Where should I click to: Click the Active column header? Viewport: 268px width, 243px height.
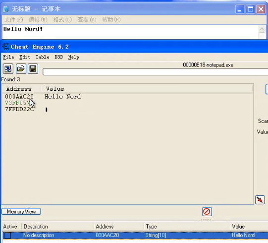point(10,227)
